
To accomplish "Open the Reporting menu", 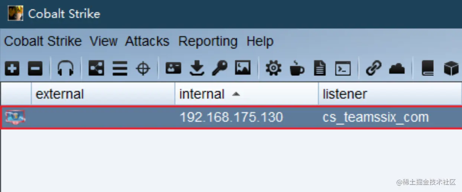I will point(208,41).
